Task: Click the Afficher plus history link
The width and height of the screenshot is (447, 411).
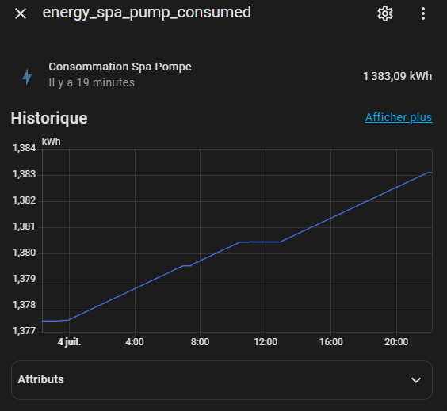Action: tap(399, 117)
